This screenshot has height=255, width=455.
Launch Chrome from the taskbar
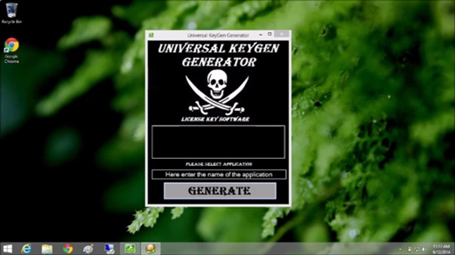[x=68, y=249]
